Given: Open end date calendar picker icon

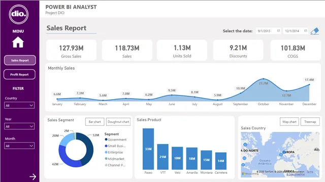Looking at the screenshot, I should 306,31.
